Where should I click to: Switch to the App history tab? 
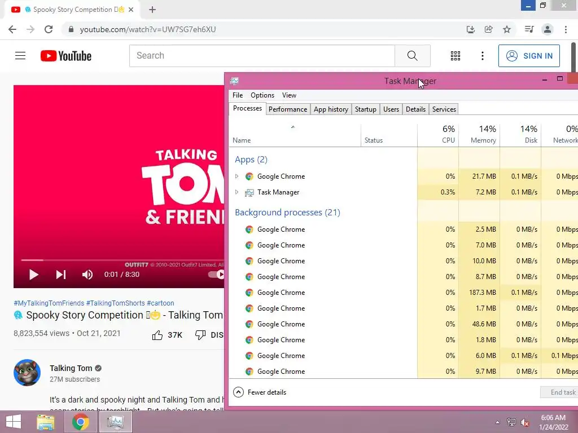(x=331, y=109)
